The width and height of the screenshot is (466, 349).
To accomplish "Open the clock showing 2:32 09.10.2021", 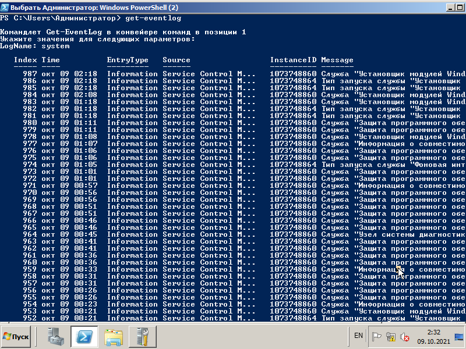I will tap(433, 337).
